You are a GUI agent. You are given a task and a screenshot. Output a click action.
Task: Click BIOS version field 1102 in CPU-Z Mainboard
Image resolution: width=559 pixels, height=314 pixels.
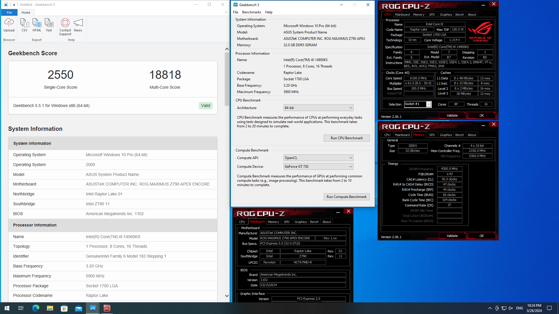(303, 280)
